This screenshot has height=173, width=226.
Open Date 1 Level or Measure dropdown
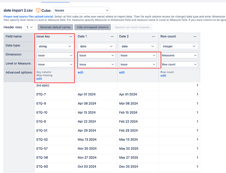pyautogui.click(x=97, y=64)
